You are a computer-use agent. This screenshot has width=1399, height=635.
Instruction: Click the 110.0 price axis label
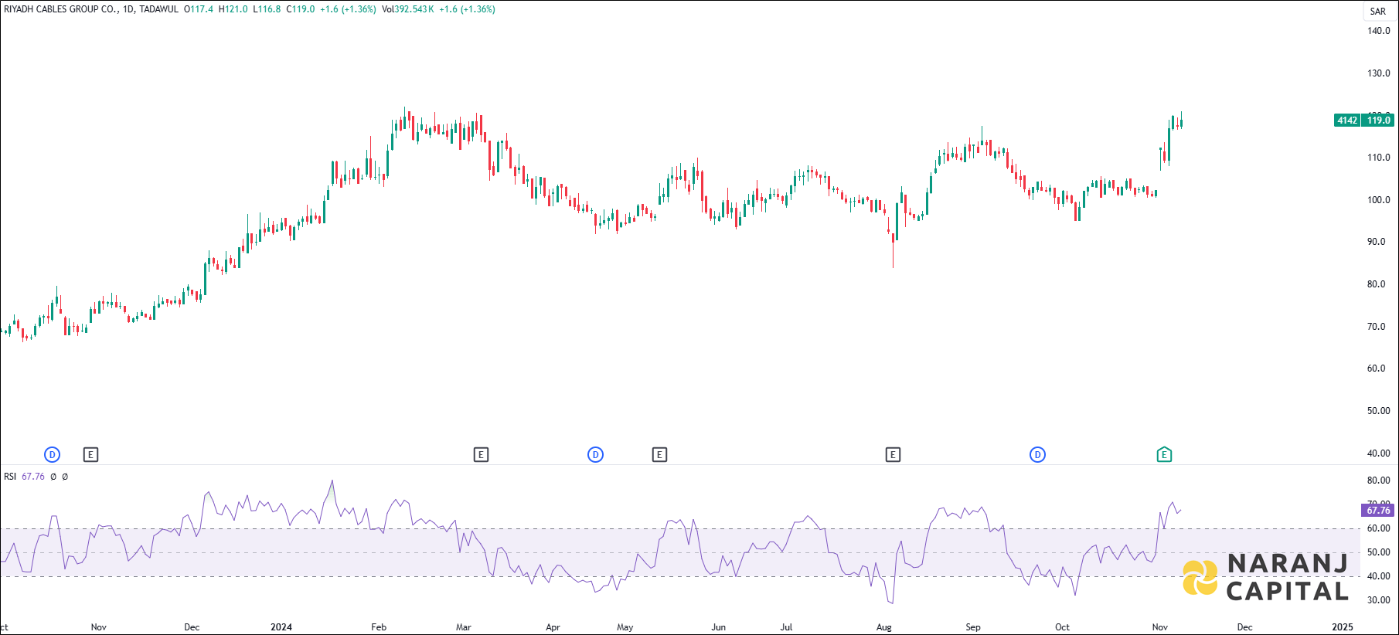click(1379, 158)
